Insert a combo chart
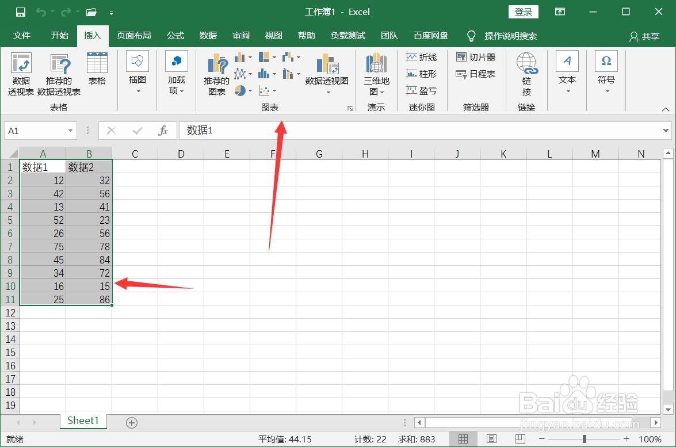This screenshot has width=676, height=447. click(292, 74)
